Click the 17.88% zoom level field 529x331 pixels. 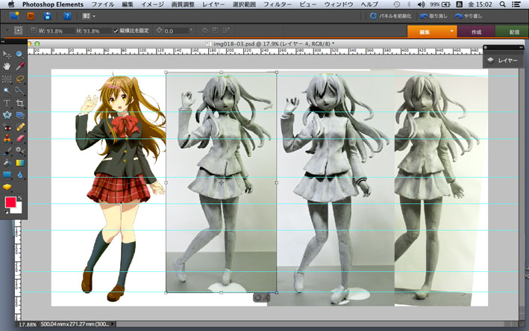[28, 324]
